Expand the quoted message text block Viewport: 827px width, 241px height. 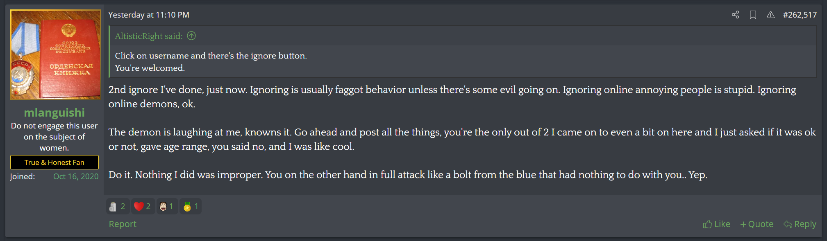coord(211,62)
